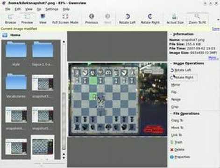Click the thumbnail scrollbar handle
220x168 pixels.
click(64, 121)
